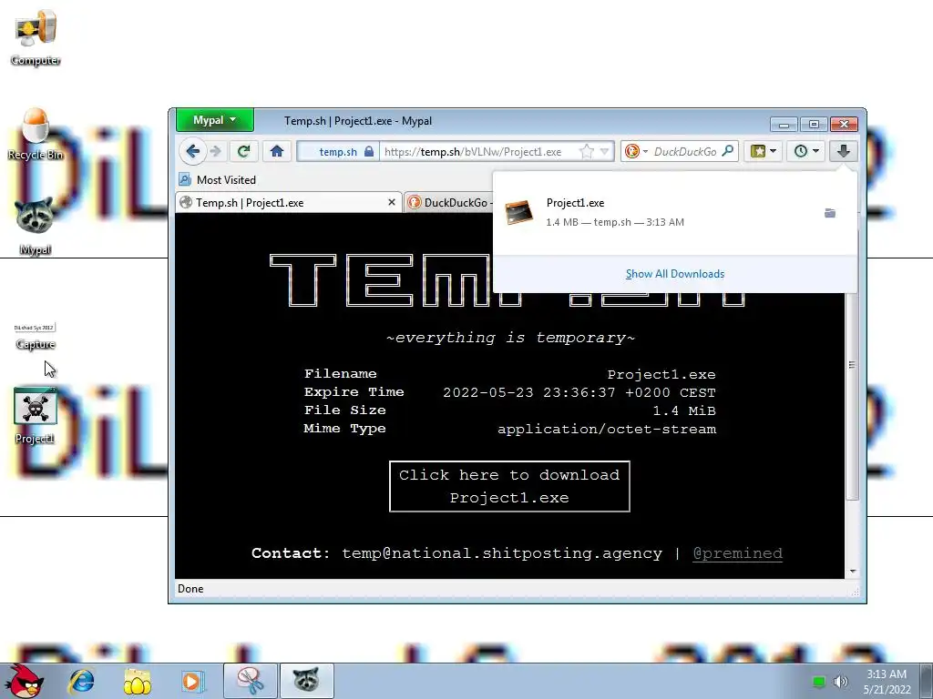Click the Angry Birds start button

[24, 681]
